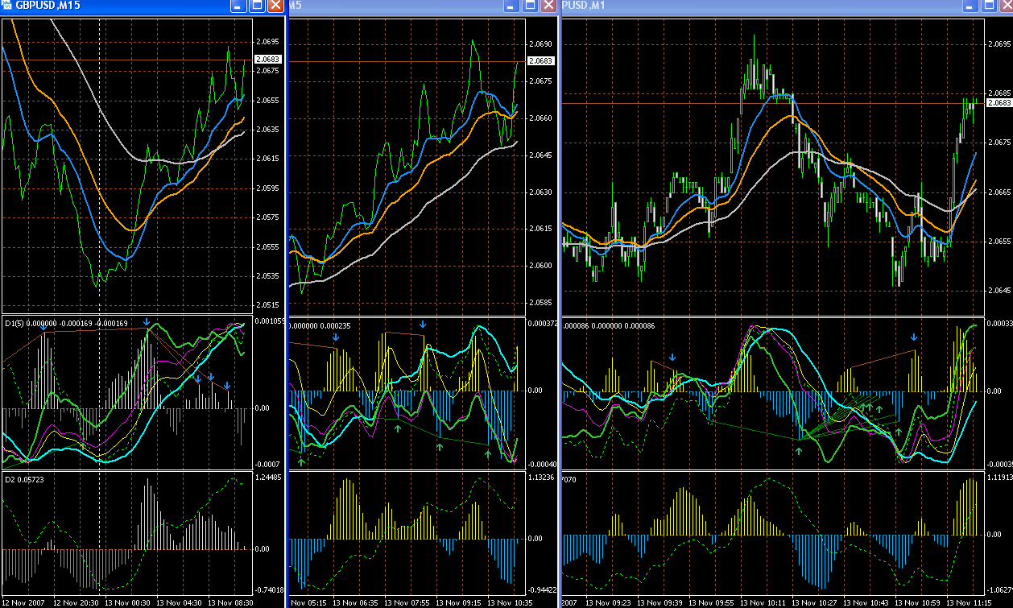The width and height of the screenshot is (1013, 608).
Task: Click the 13 Nov 09:23 time label
Action: point(609,602)
